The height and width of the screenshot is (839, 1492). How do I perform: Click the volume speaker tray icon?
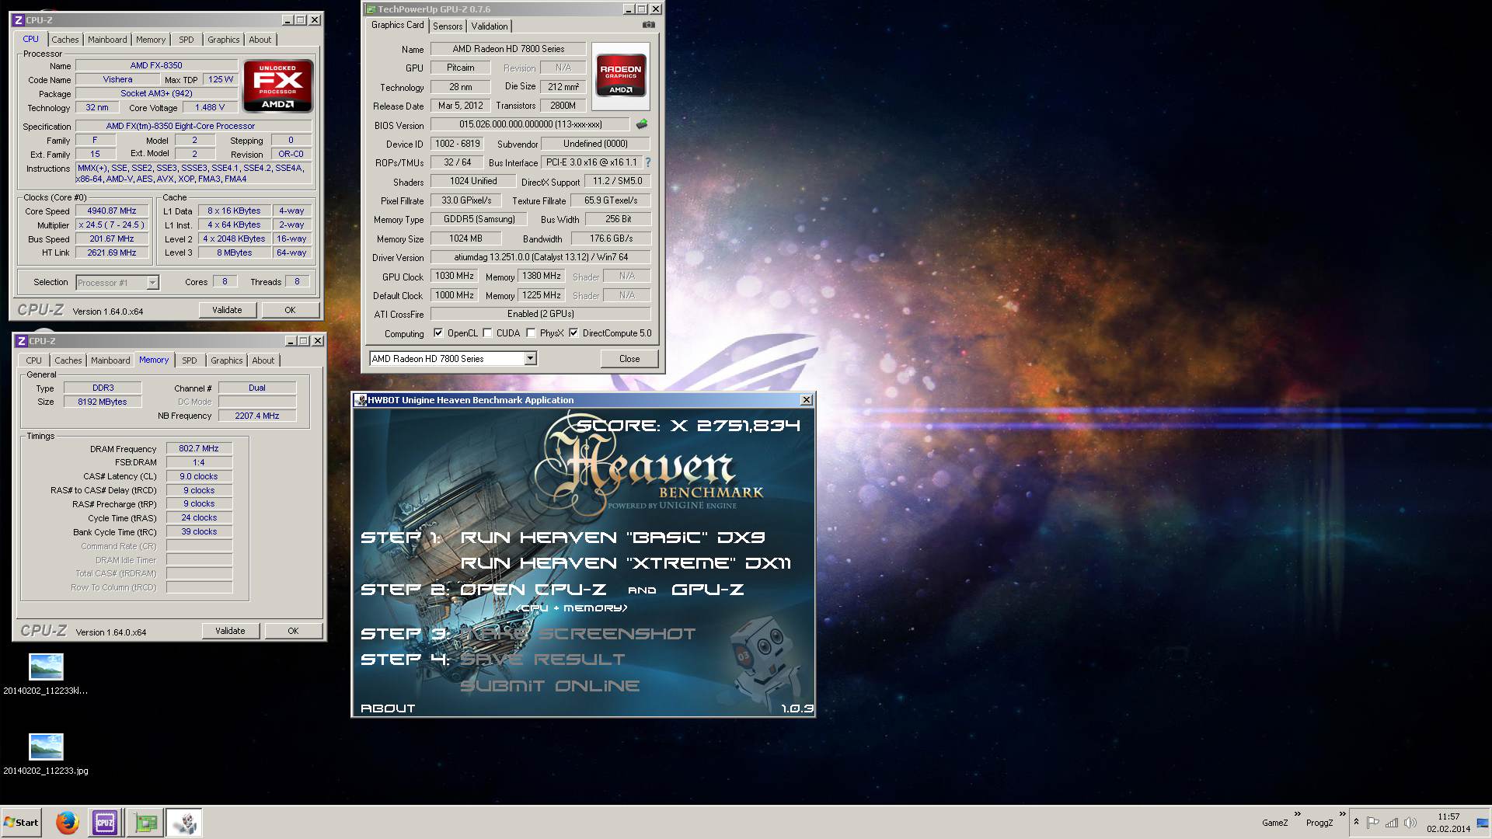pos(1410,823)
